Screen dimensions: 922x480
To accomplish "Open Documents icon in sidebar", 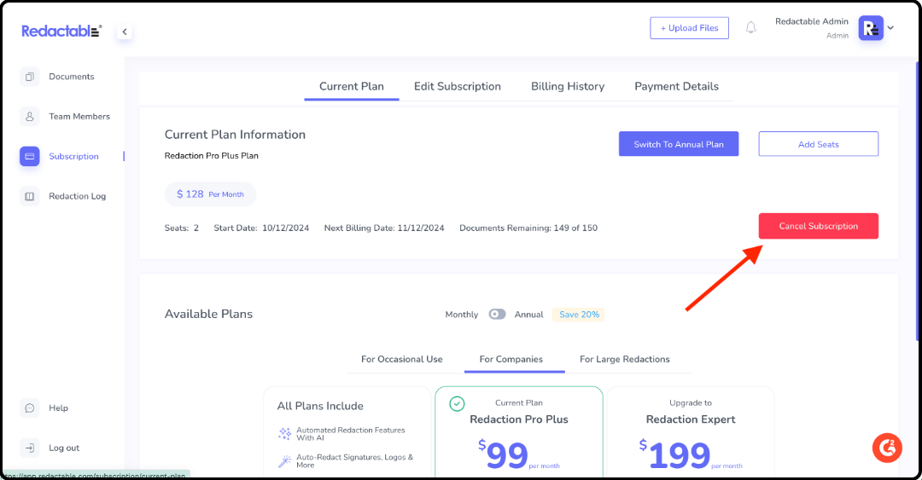I will (29, 77).
